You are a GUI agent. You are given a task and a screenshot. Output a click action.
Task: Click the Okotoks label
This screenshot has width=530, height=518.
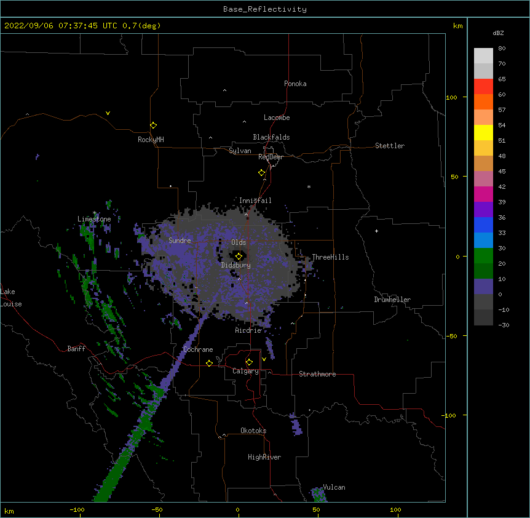pyautogui.click(x=253, y=431)
